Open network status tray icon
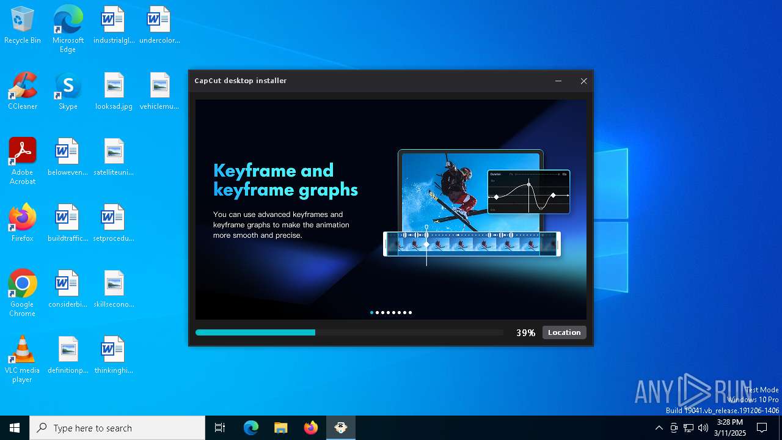Screen dimensions: 782x440 click(689, 428)
